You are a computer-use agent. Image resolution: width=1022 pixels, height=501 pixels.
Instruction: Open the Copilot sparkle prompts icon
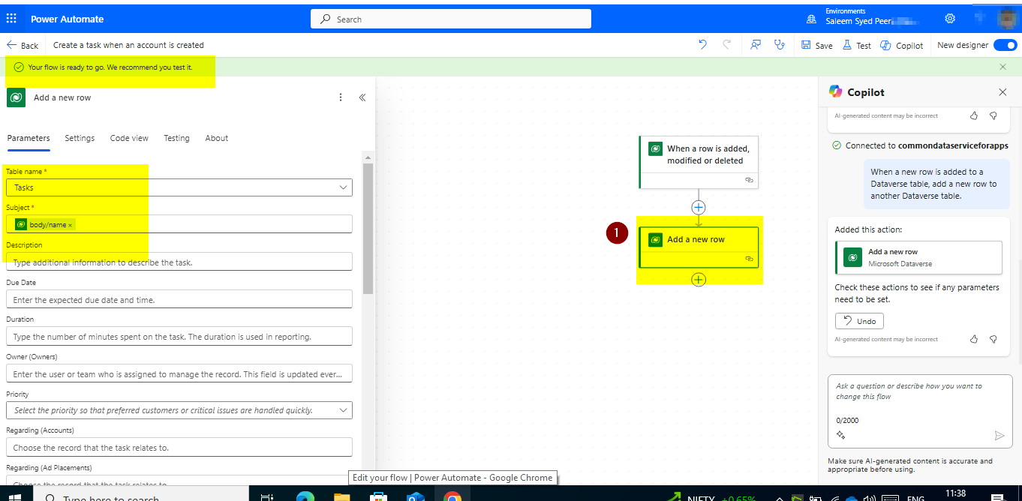(840, 435)
